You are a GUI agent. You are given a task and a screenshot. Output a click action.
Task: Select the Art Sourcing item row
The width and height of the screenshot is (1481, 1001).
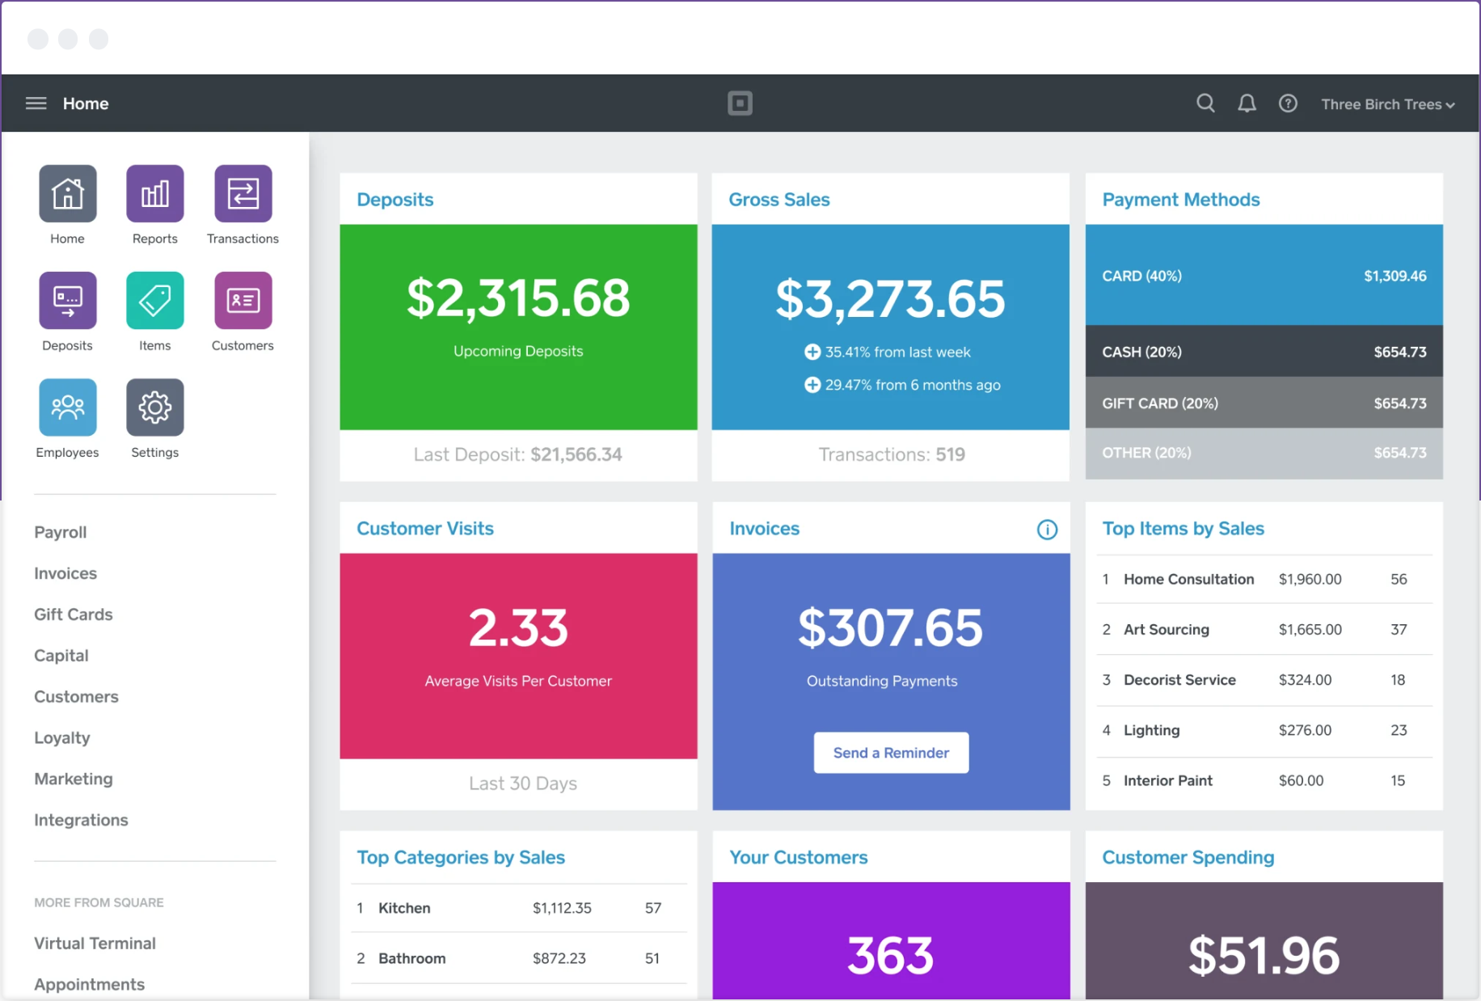coord(1264,630)
